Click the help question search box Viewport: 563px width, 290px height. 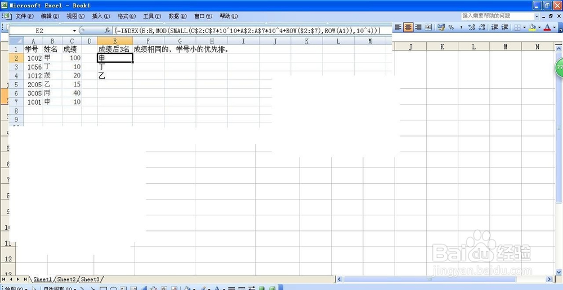coord(497,16)
